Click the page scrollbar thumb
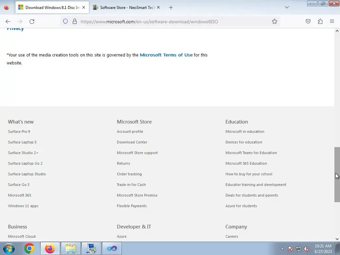Screen dimensions: 340x255 (x=337, y=175)
